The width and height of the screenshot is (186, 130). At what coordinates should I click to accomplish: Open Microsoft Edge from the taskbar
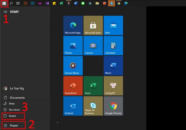coord(126,3)
